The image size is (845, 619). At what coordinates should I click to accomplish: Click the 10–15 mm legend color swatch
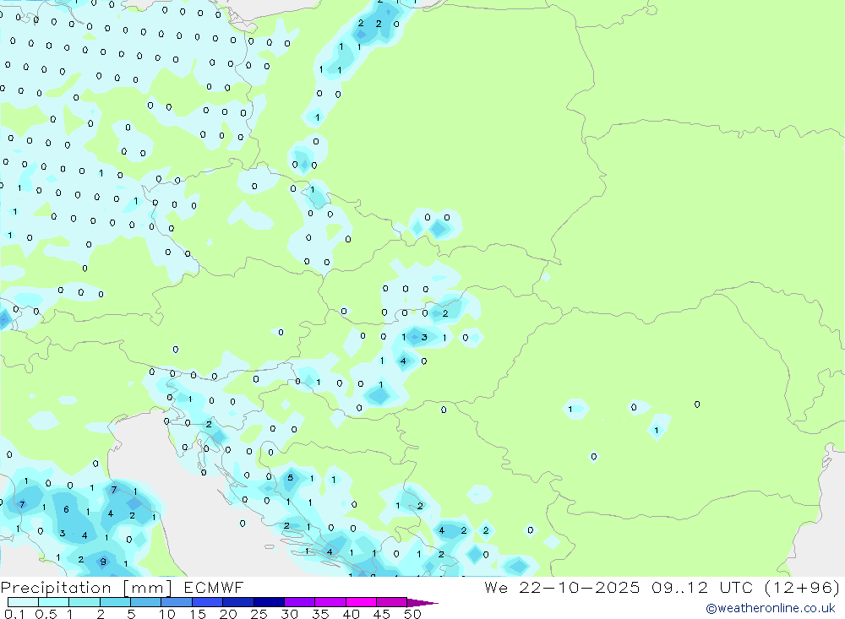click(177, 602)
